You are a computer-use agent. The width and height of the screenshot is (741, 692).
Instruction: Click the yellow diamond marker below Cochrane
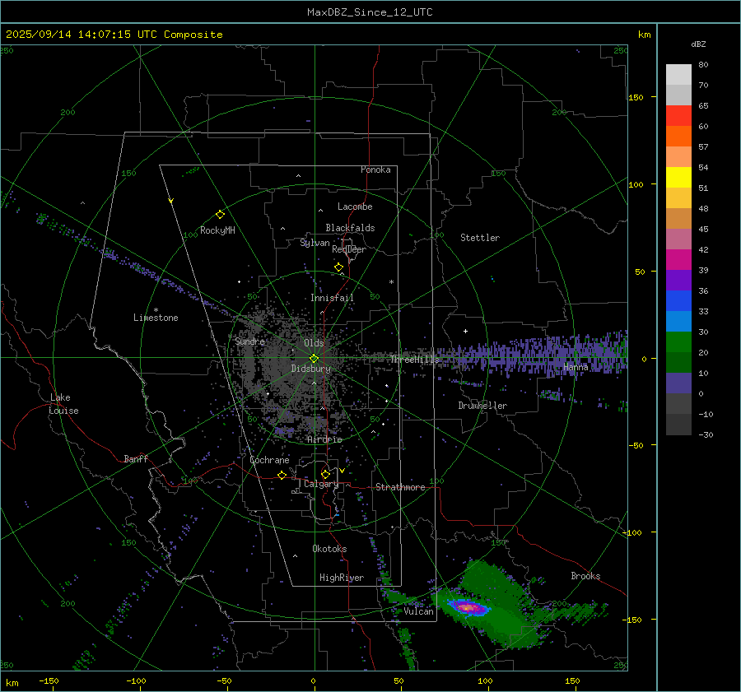[282, 475]
